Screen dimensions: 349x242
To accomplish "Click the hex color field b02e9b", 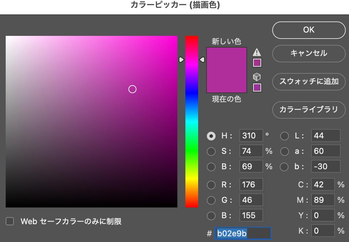I will click(x=243, y=233).
